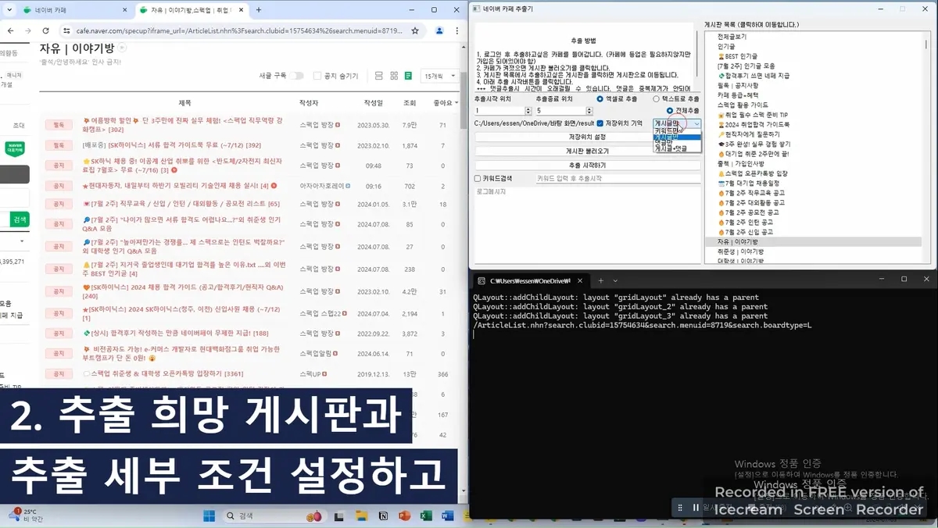938x528 pixels.
Task: Open File Explorer from taskbar
Action: click(x=361, y=516)
